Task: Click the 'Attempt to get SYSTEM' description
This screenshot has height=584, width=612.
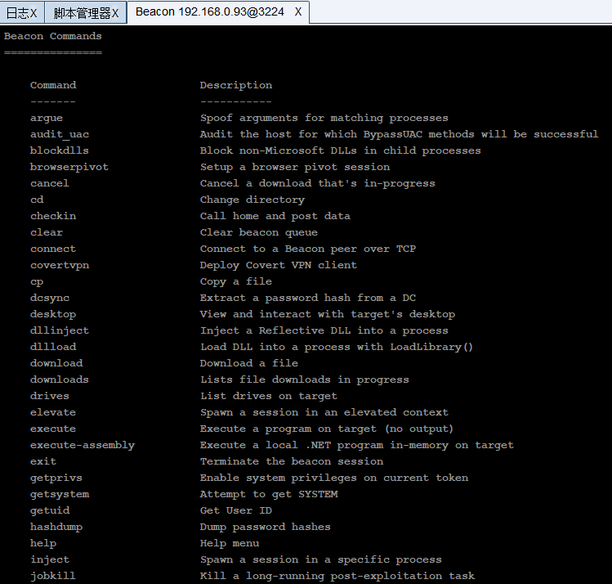Action: [269, 494]
